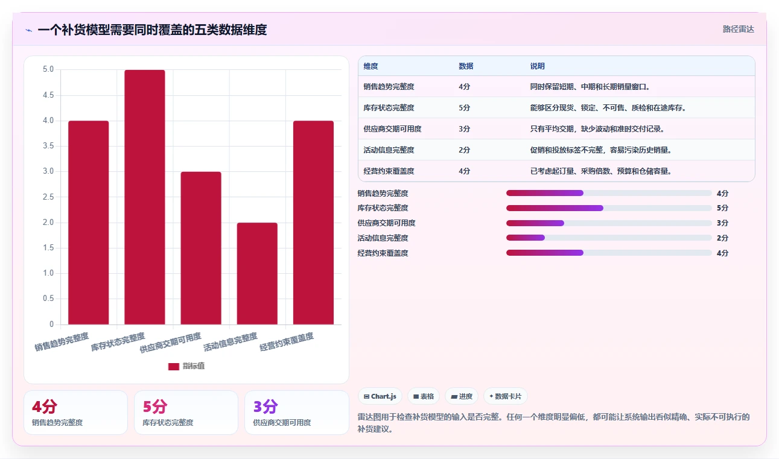The image size is (779, 459).
Task: Click the 经营约束覆盖度 progress bar
Action: coord(609,253)
